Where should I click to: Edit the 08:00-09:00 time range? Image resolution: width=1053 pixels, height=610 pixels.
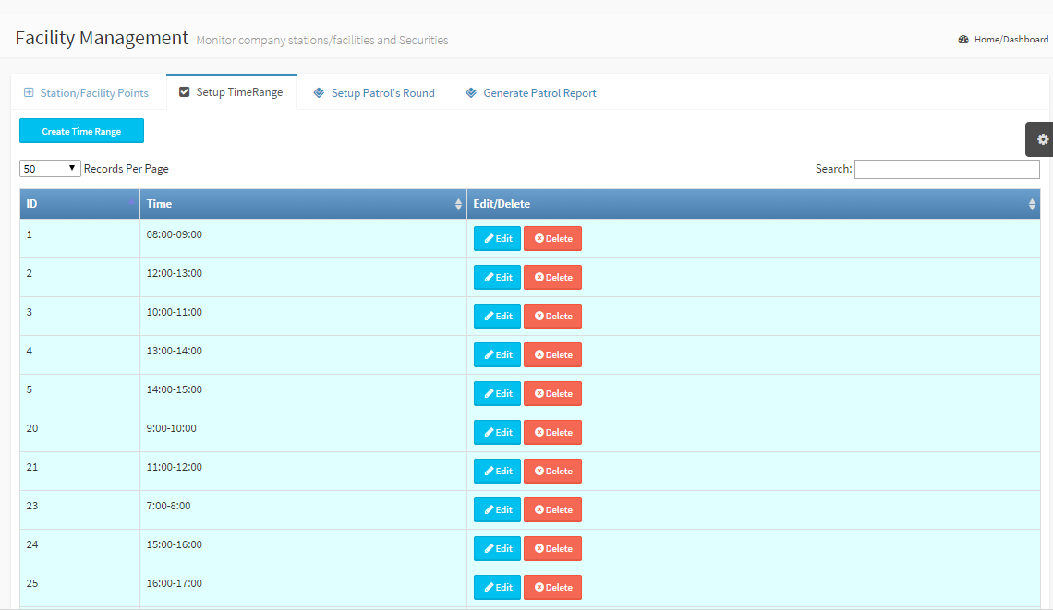point(497,239)
